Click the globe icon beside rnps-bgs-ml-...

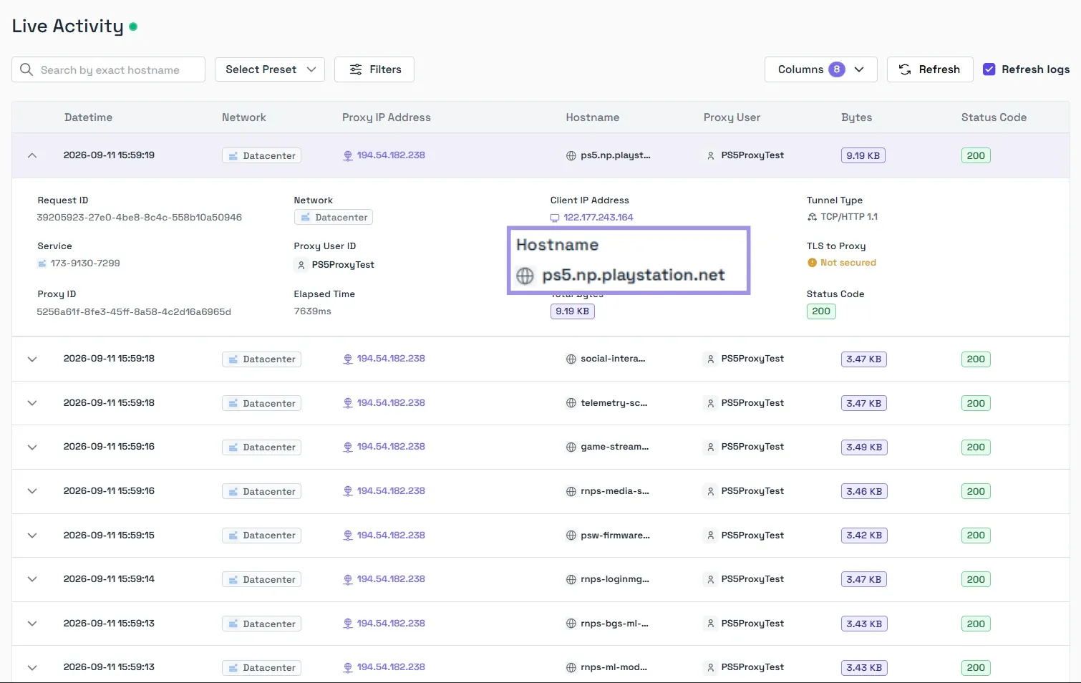point(571,624)
